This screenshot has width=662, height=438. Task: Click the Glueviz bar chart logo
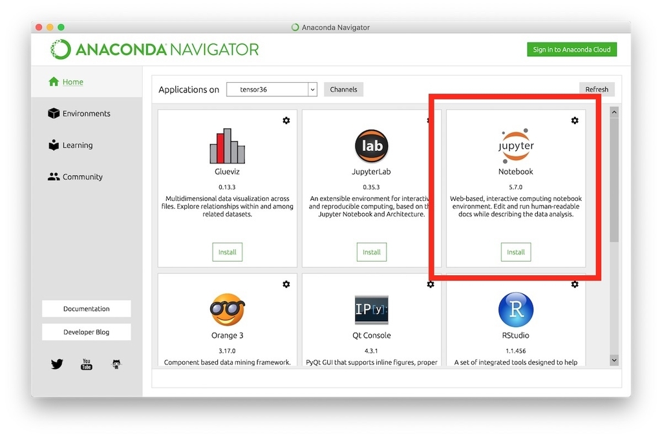227,146
